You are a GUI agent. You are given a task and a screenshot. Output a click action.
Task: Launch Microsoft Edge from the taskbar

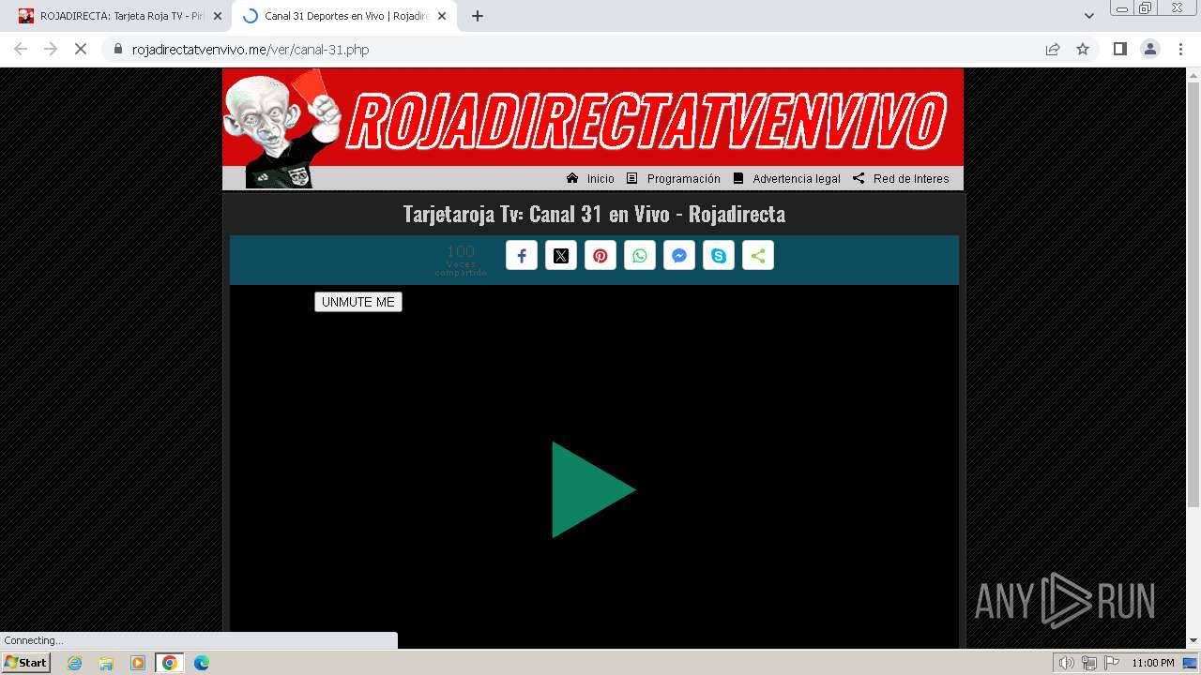point(202,663)
